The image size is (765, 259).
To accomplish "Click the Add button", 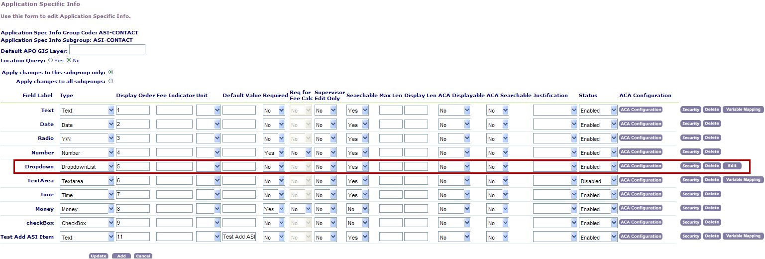I will click(121, 256).
